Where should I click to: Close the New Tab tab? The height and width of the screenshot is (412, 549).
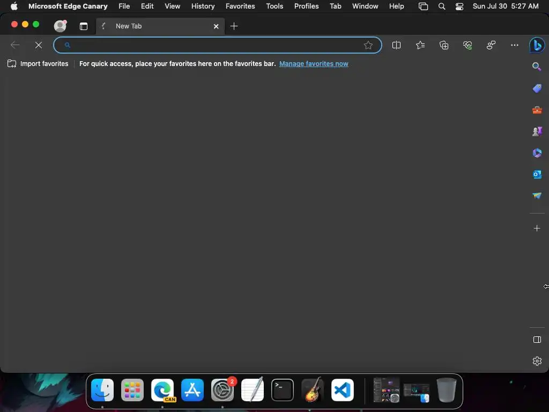216,26
